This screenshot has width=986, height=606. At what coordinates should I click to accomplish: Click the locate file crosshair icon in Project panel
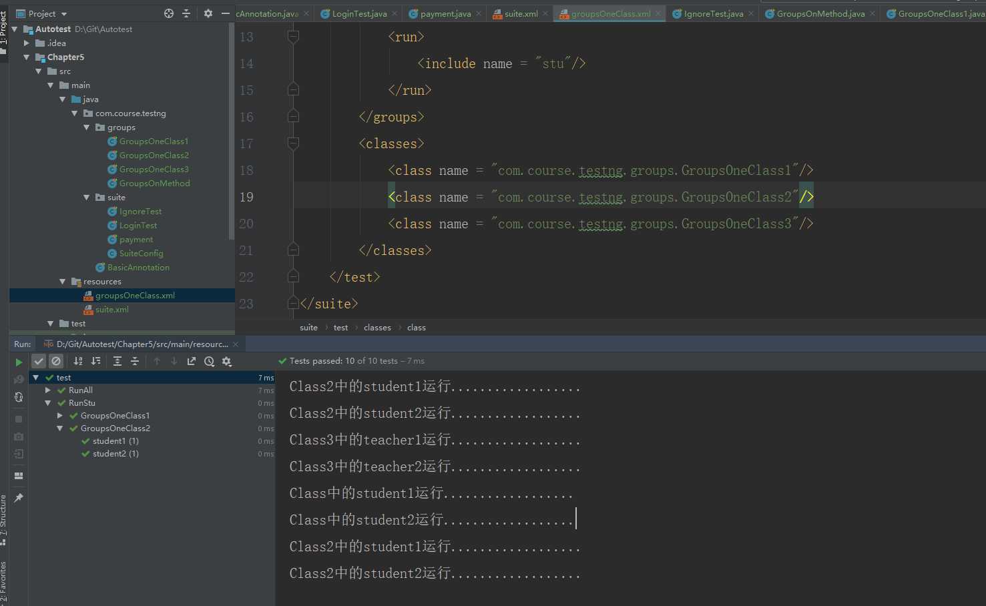169,13
